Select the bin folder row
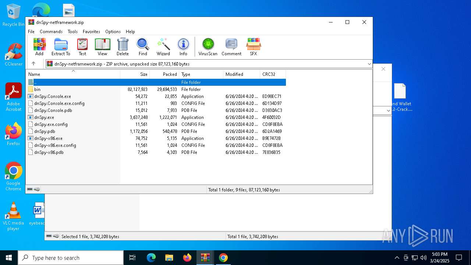The height and width of the screenshot is (265, 471). pos(156,89)
